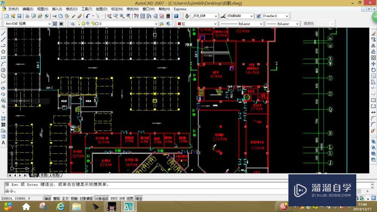Open the 绘图(D) menu
The width and height of the screenshot is (377, 212).
101,9
